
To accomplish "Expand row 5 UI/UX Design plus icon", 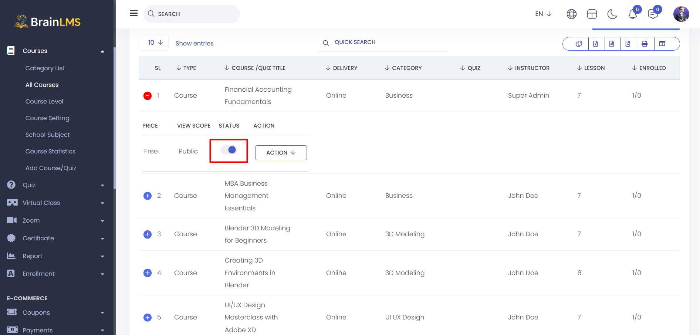I will [148, 317].
